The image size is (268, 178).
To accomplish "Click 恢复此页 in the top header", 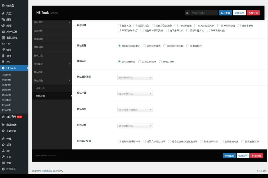I will click(x=239, y=13).
